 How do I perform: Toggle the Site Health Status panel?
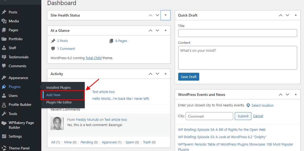click(x=165, y=15)
